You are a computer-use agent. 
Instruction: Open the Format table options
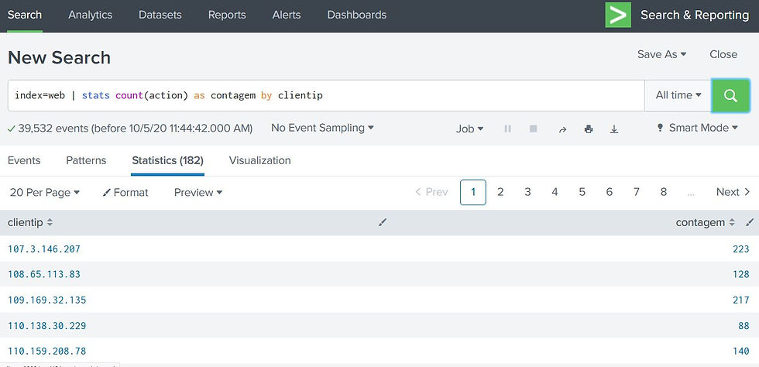pos(125,192)
